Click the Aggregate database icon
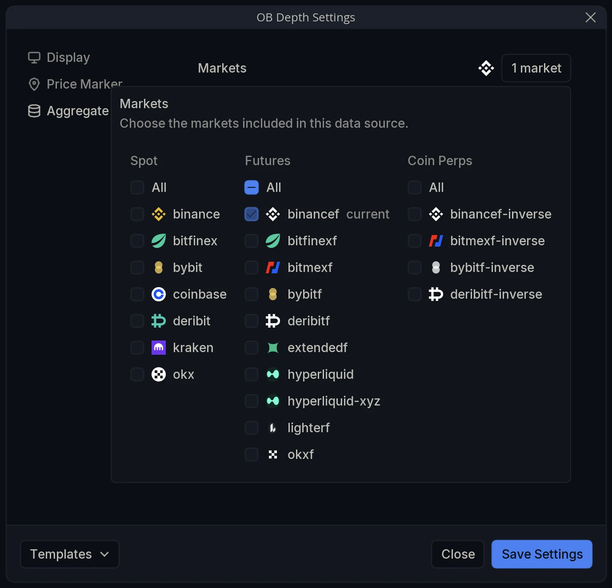The height and width of the screenshot is (588, 612). (x=34, y=111)
